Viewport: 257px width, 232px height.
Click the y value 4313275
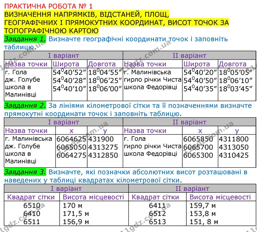[103, 147]
